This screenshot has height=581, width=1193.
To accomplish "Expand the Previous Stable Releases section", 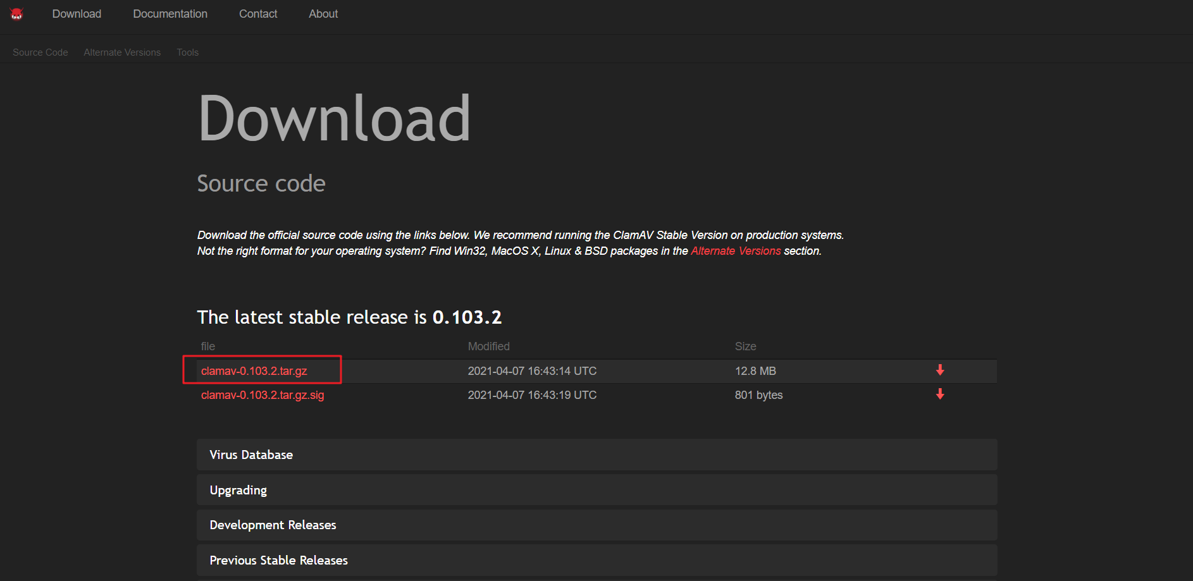I will [596, 560].
